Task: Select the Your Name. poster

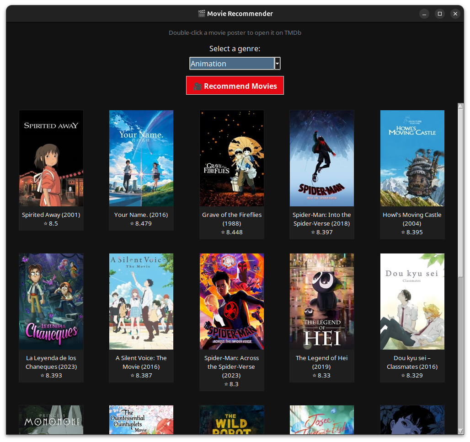Action: tap(141, 158)
